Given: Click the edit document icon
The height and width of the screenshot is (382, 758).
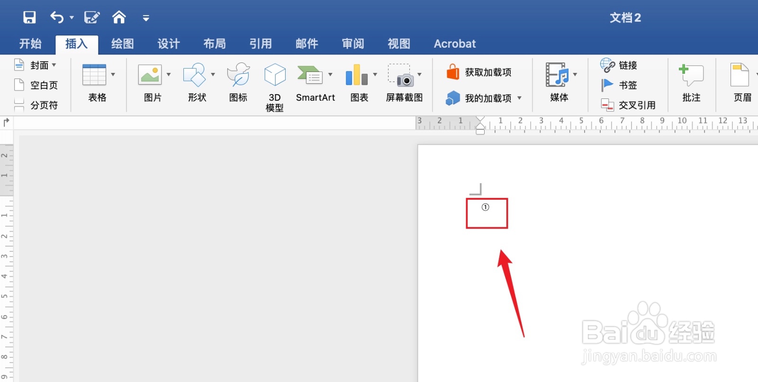Looking at the screenshot, I should [92, 18].
